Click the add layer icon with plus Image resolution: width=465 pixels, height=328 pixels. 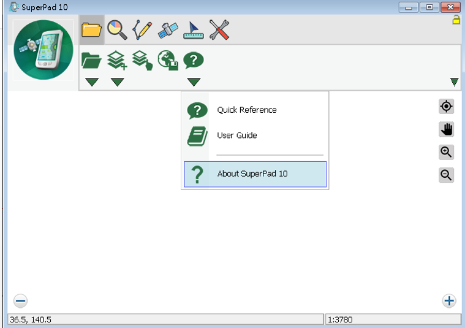[x=117, y=60]
